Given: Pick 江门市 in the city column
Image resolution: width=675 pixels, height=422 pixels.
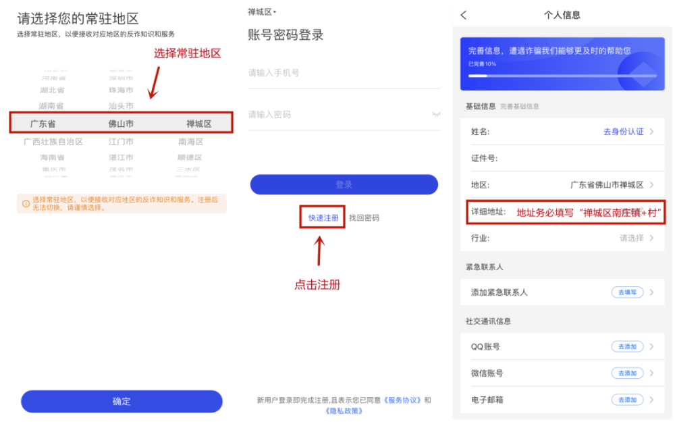Looking at the screenshot, I should coord(121,142).
